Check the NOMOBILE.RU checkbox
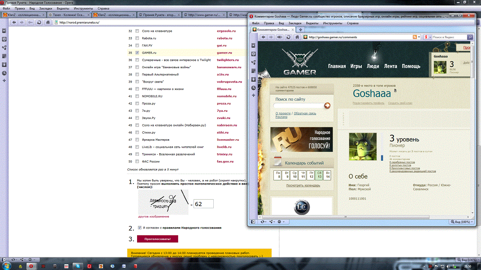The height and width of the screenshot is (270, 481). [137, 96]
